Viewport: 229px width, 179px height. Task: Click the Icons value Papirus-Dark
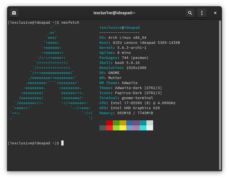128,93
